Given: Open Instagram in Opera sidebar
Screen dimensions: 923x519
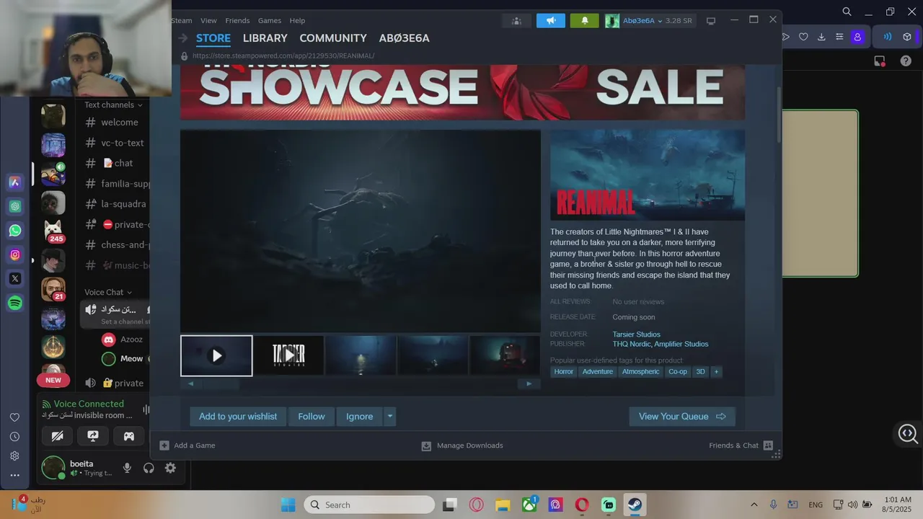Looking at the screenshot, I should pyautogui.click(x=14, y=254).
